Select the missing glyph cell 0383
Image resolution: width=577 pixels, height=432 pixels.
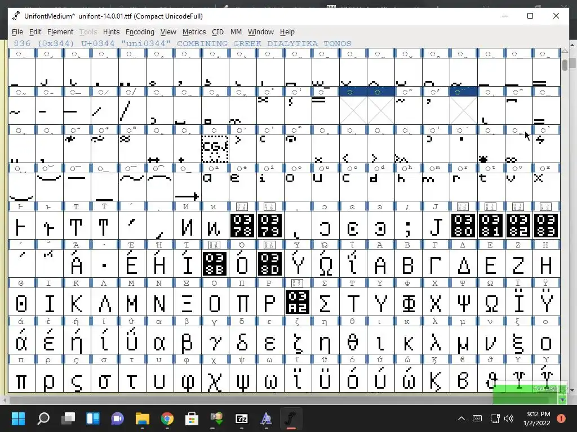(546, 225)
